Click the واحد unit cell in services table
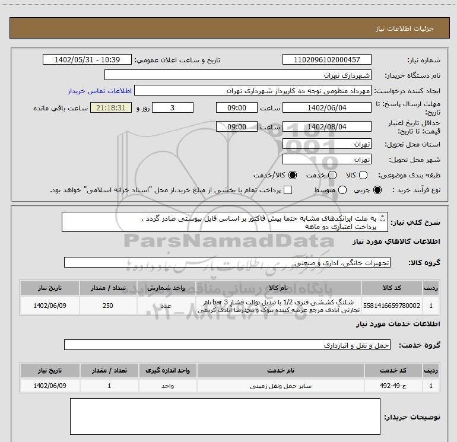Image resolution: width=457 pixels, height=442 pixels. pos(167,386)
